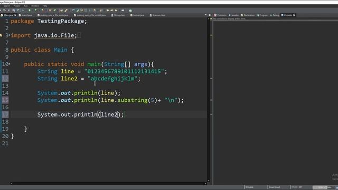Click the editor horizontal scrollbar
The height and width of the screenshot is (190, 338).
[x=108, y=184]
